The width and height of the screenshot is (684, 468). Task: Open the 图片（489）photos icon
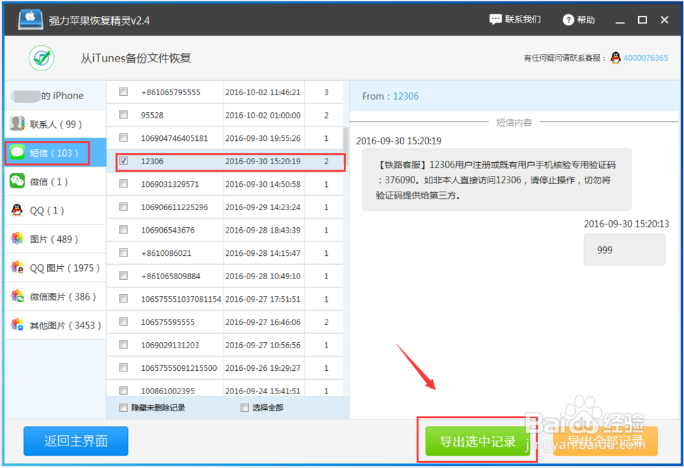pos(16,239)
